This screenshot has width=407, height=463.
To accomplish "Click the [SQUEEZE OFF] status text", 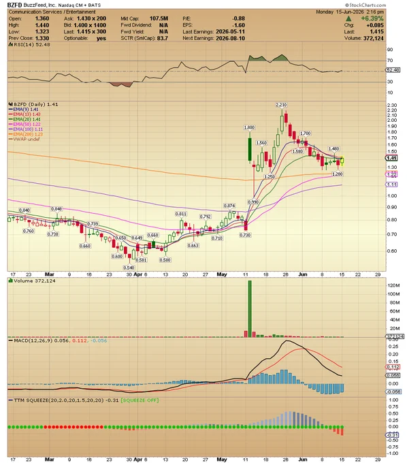I will (140, 400).
